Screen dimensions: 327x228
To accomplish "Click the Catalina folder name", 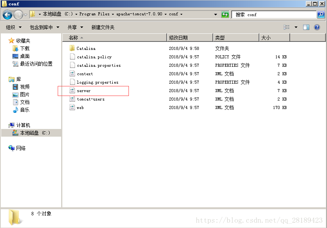I will pyautogui.click(x=86, y=48).
